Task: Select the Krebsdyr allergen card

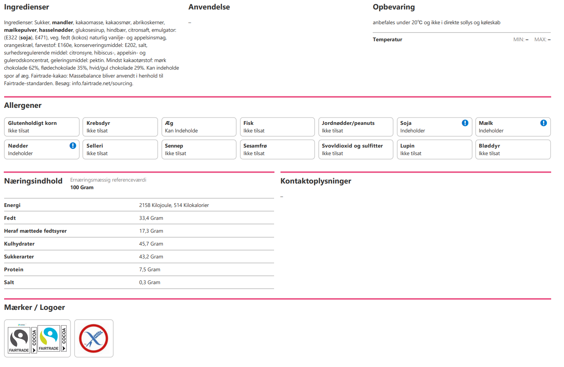Action: (x=120, y=127)
